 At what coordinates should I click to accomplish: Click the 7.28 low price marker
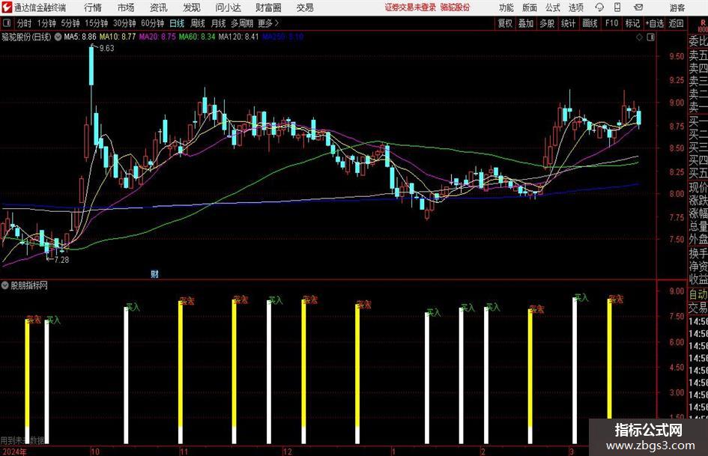(61, 260)
